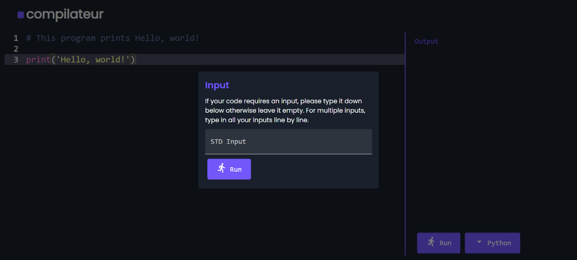Click the instruction text in the Input dialog
This screenshot has width=577, height=260.
[283, 110]
